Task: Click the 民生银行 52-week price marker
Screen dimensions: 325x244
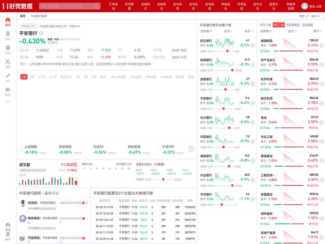Action: click(227, 51)
